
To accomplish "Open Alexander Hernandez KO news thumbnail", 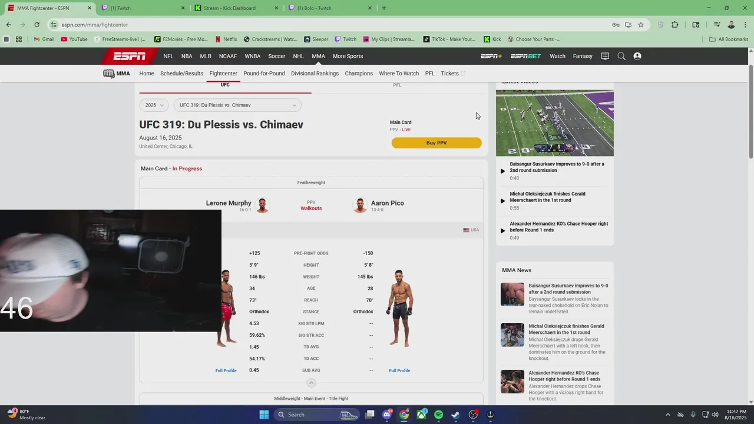I will coord(512,382).
